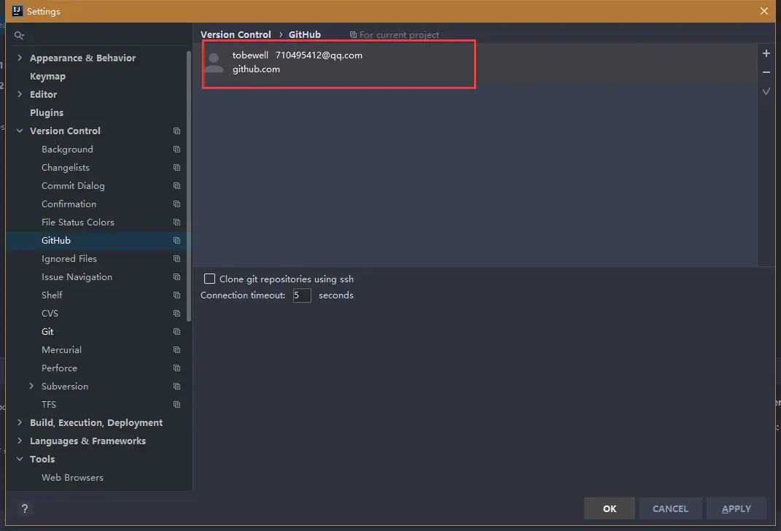Close the Settings dialog window
The width and height of the screenshot is (781, 531).
pos(764,11)
